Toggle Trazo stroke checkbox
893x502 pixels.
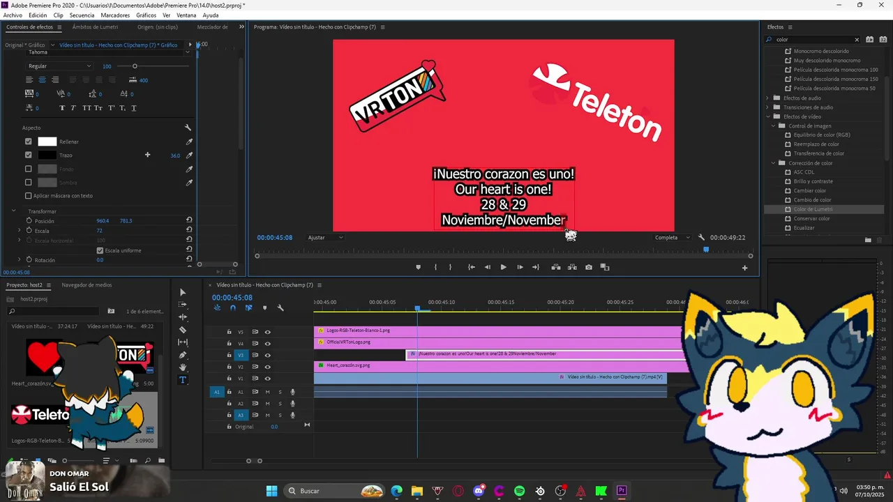point(29,155)
